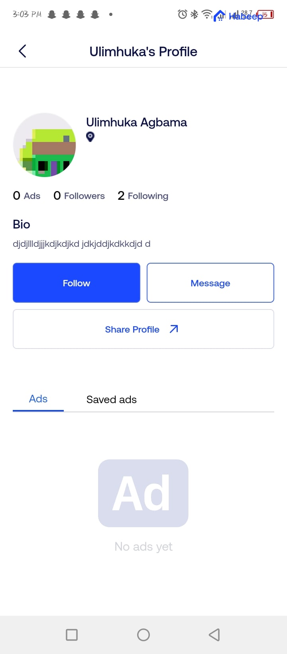287x654 pixels.
Task: Tap the Bluetooth status icon
Action: (x=194, y=14)
